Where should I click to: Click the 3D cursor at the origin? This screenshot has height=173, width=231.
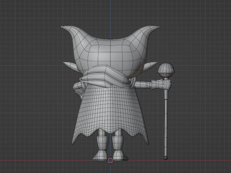(x=110, y=161)
